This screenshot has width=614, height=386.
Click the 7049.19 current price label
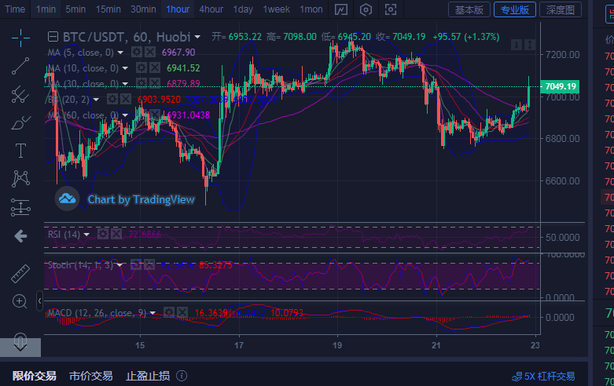[x=560, y=86]
